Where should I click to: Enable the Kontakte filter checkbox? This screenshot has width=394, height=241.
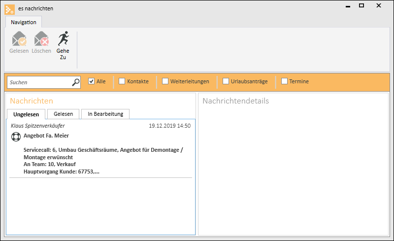[x=122, y=81]
